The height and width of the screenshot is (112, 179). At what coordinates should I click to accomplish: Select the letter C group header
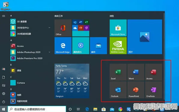point(11,77)
